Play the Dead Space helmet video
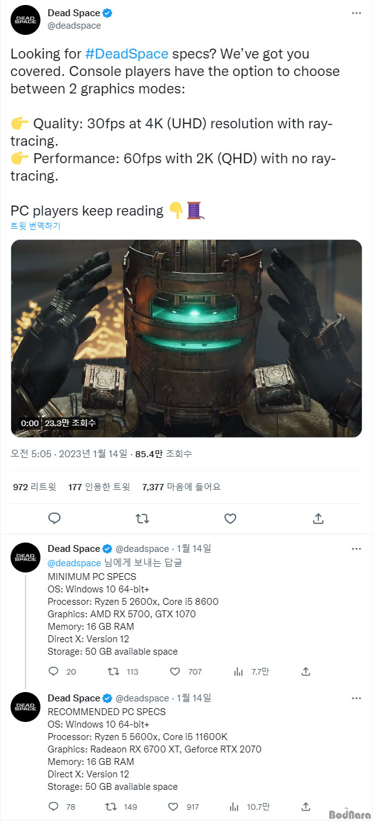The width and height of the screenshot is (373, 821). coord(186,338)
